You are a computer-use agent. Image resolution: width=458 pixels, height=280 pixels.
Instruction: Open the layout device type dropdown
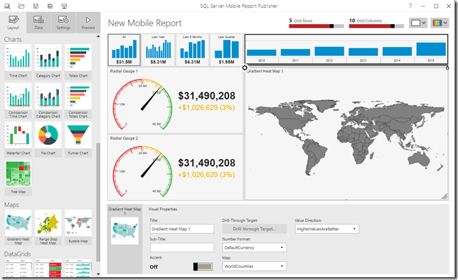click(418, 23)
